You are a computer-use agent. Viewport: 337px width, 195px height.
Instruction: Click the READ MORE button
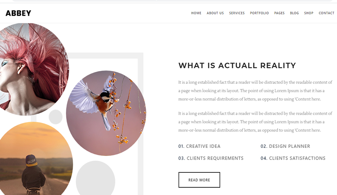pyautogui.click(x=199, y=180)
